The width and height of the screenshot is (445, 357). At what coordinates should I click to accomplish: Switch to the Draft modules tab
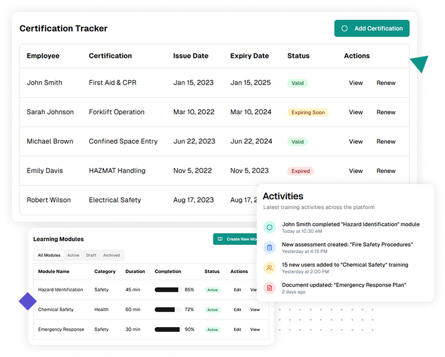pyautogui.click(x=91, y=255)
